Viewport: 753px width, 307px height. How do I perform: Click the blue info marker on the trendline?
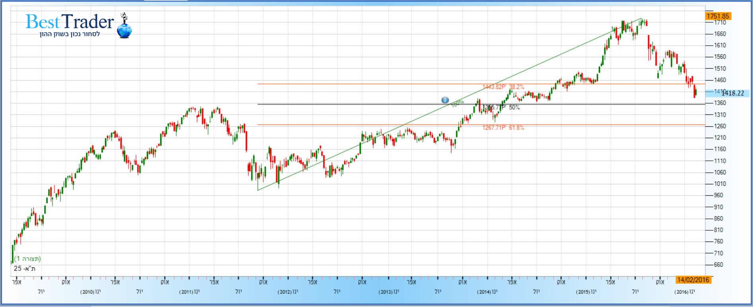tap(445, 100)
